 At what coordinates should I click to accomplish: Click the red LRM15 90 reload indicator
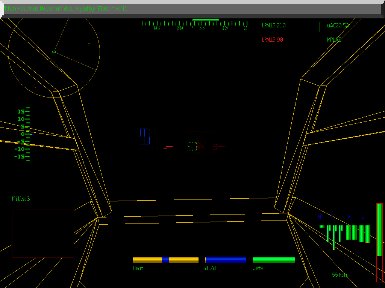[271, 40]
